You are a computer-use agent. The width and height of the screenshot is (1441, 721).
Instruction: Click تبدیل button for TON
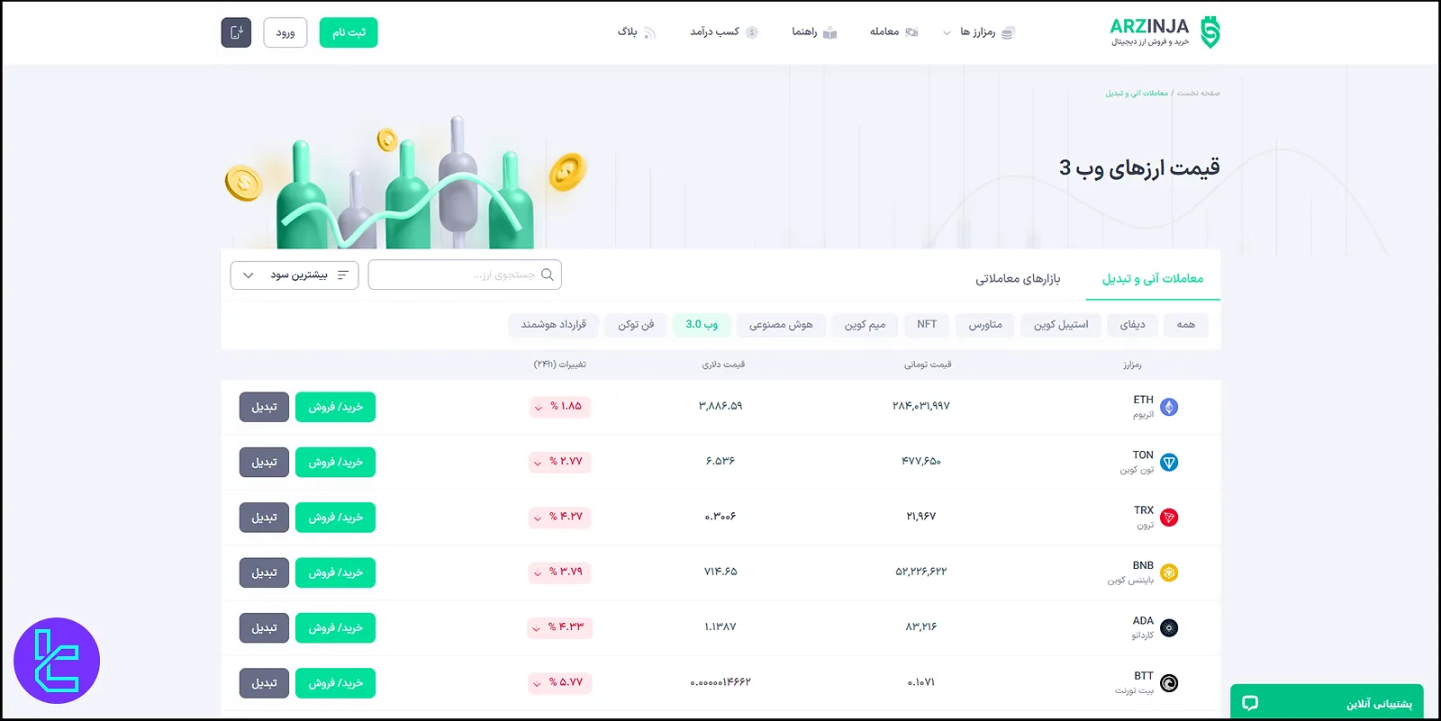point(264,463)
